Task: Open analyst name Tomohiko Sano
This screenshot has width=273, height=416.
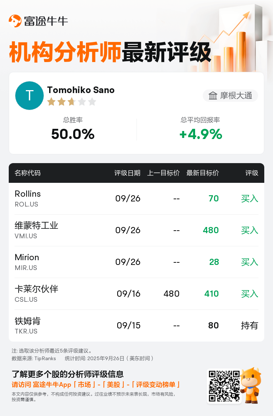Action: (x=81, y=90)
